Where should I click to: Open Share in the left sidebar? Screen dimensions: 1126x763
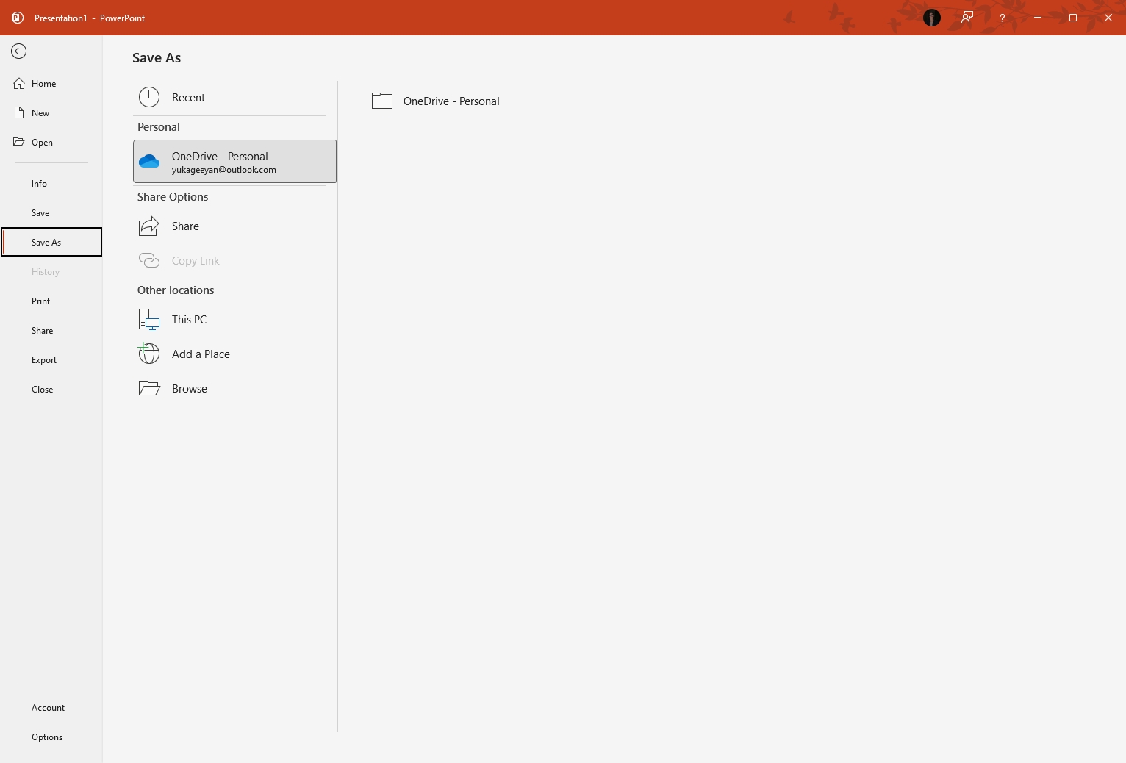coord(51,331)
